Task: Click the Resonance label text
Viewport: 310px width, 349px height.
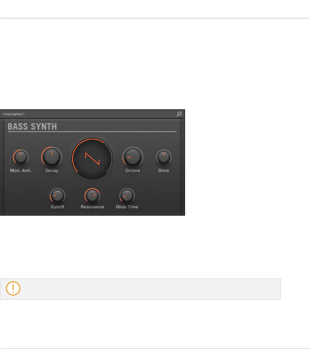Action: [92, 207]
